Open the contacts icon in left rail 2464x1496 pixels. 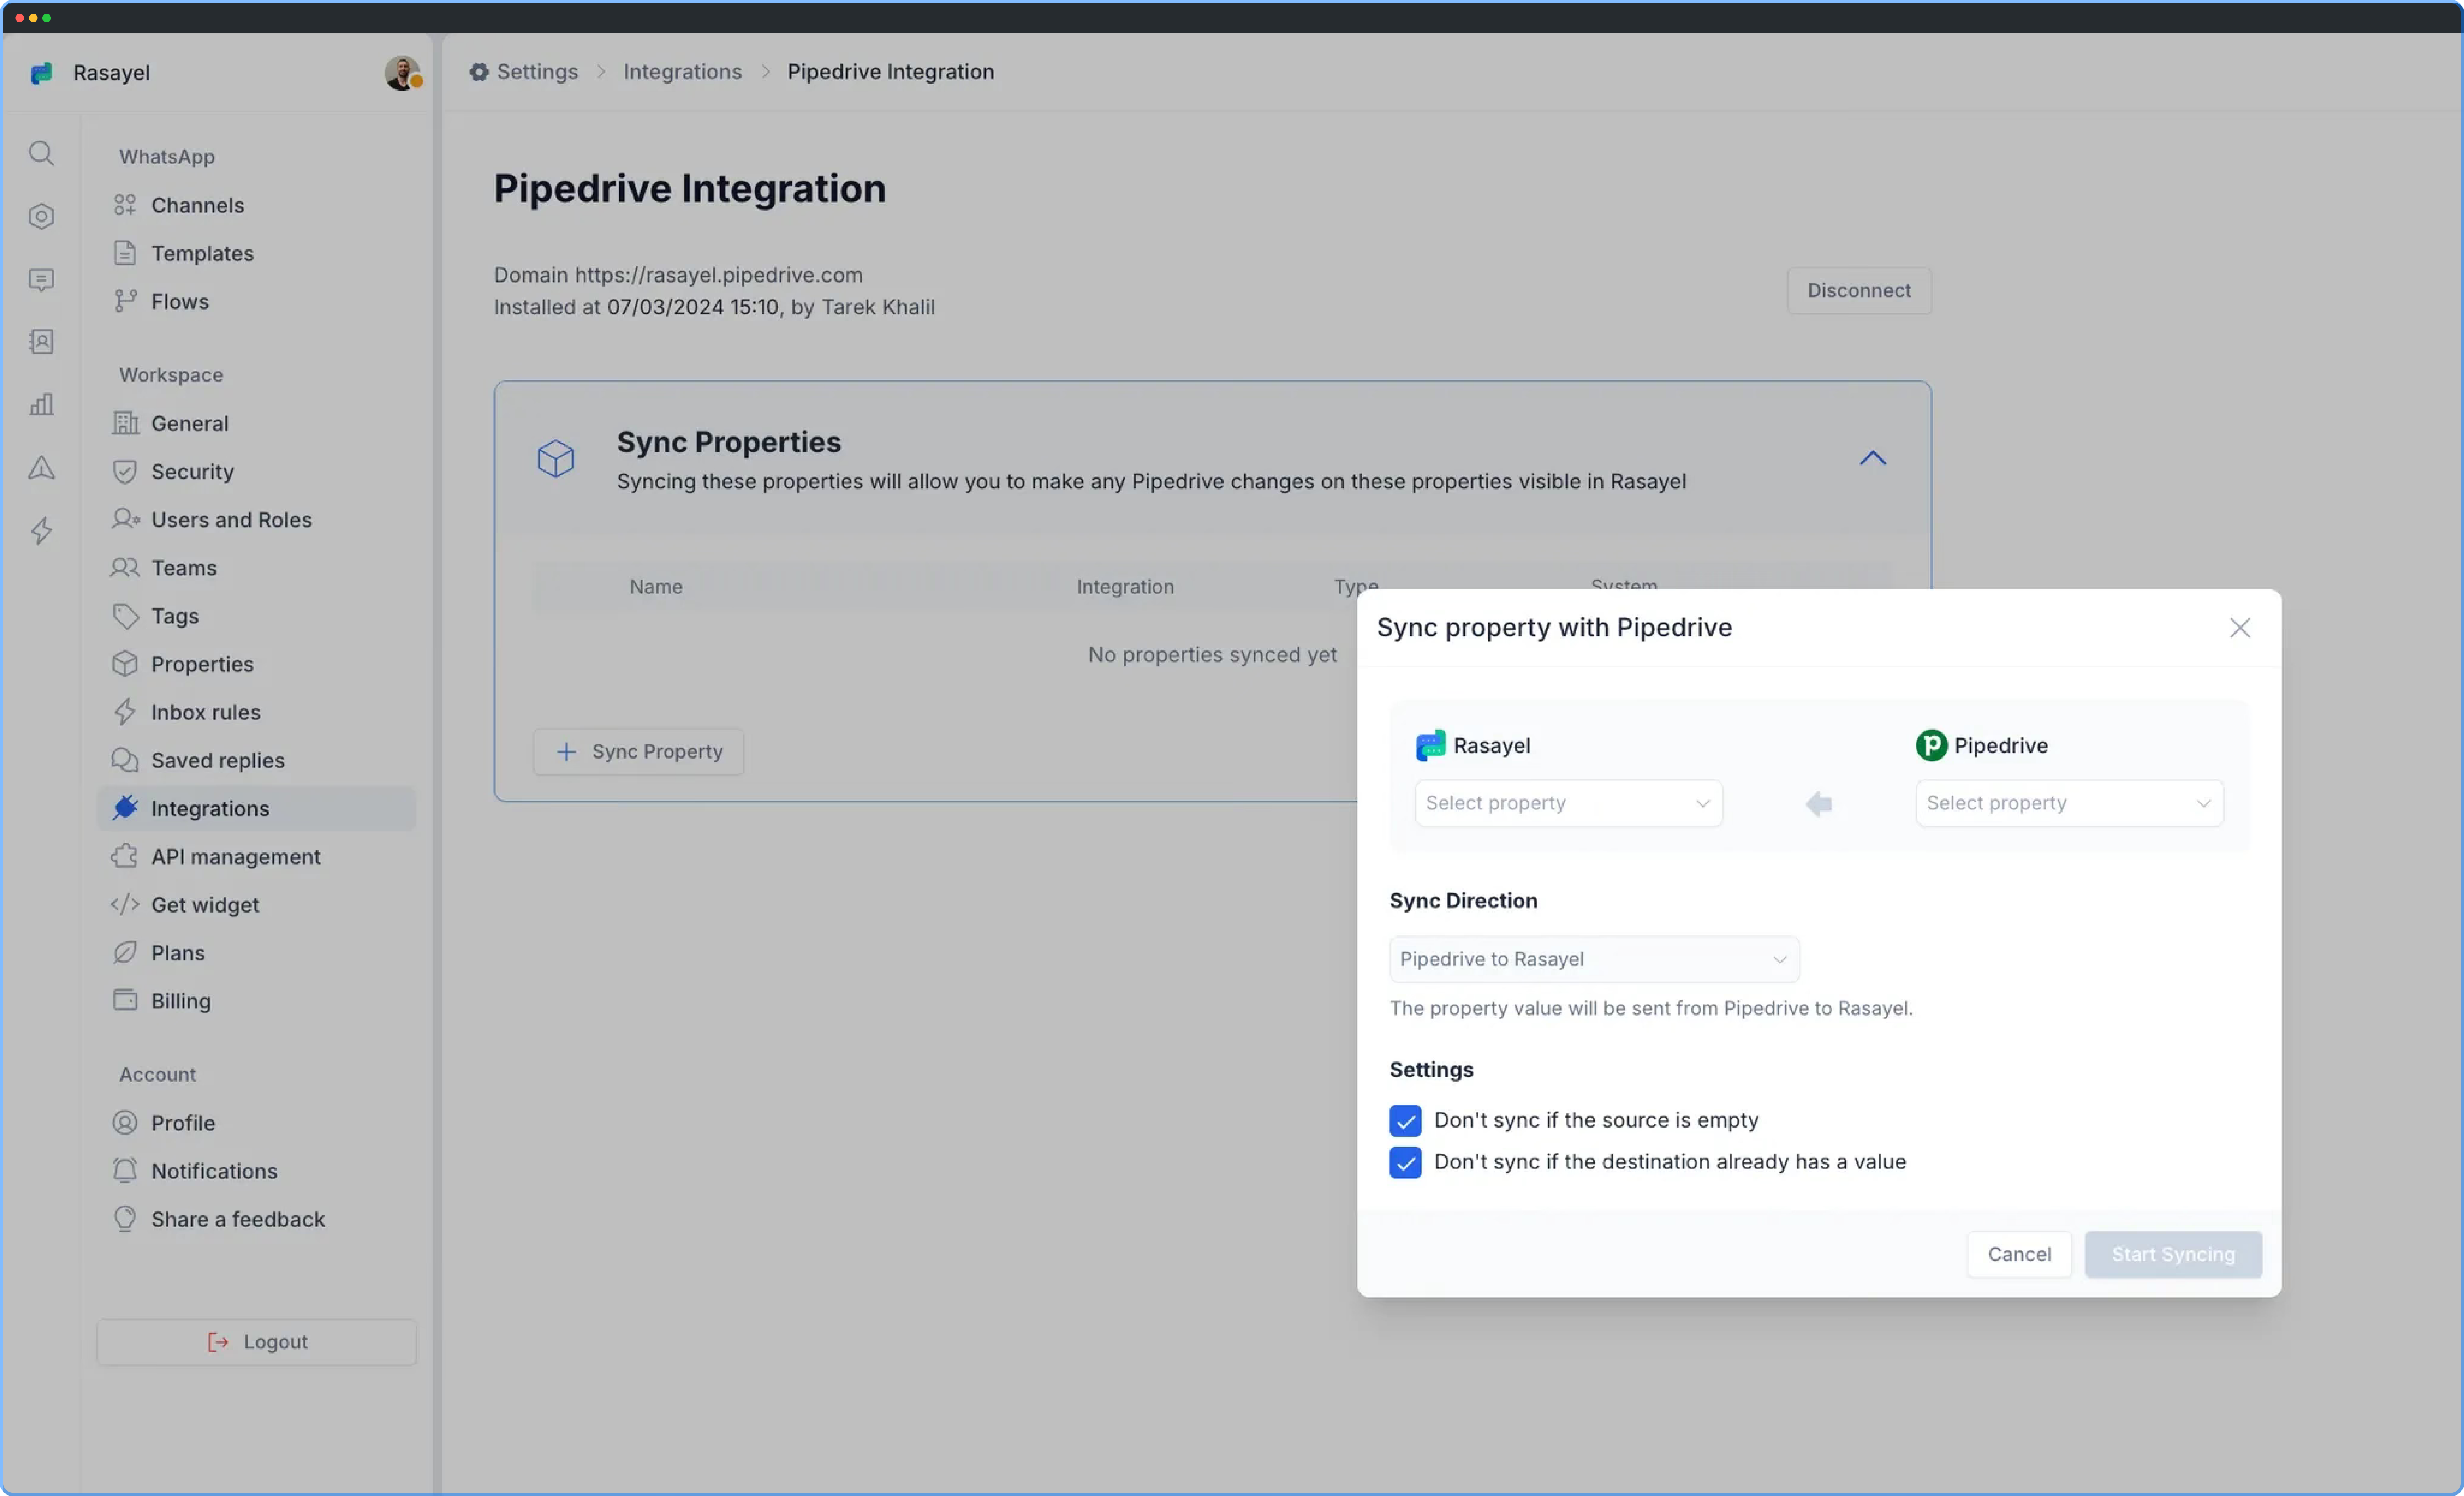[41, 342]
